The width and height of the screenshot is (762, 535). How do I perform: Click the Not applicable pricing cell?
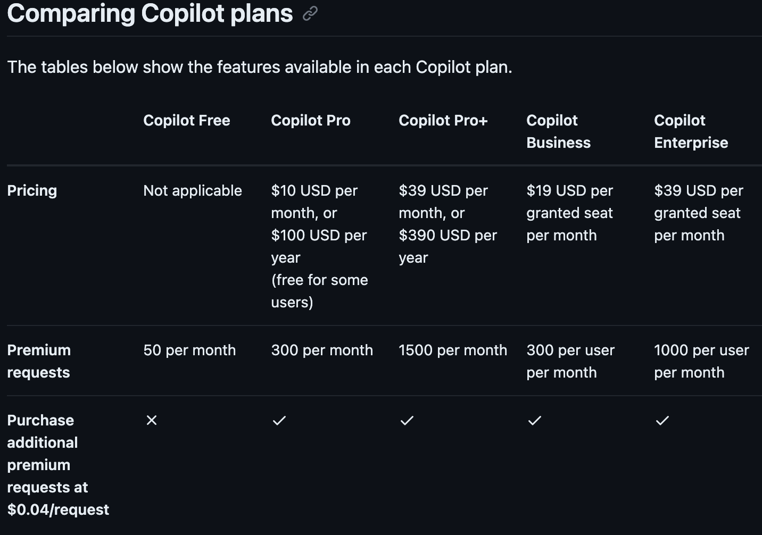[193, 190]
